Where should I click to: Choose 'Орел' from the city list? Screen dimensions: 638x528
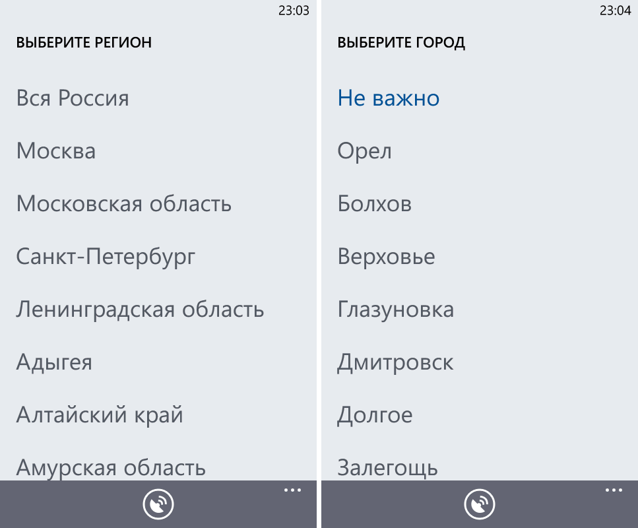[x=364, y=151]
